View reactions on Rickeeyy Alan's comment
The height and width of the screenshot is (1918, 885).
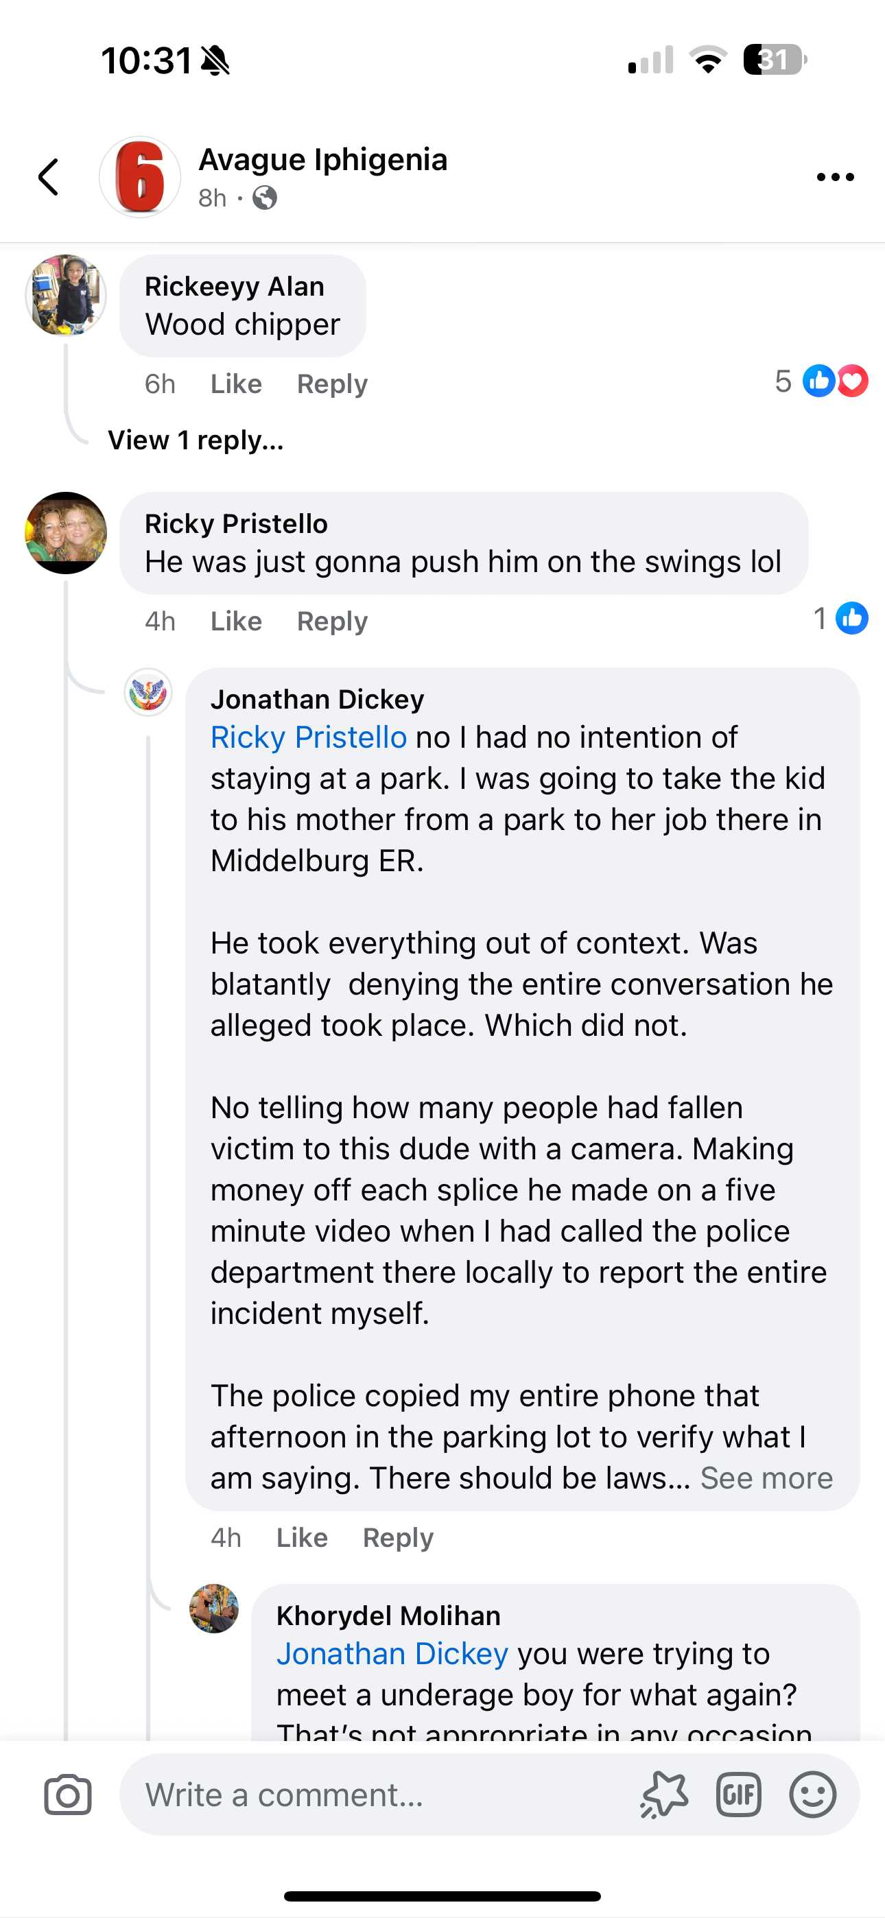click(x=822, y=382)
